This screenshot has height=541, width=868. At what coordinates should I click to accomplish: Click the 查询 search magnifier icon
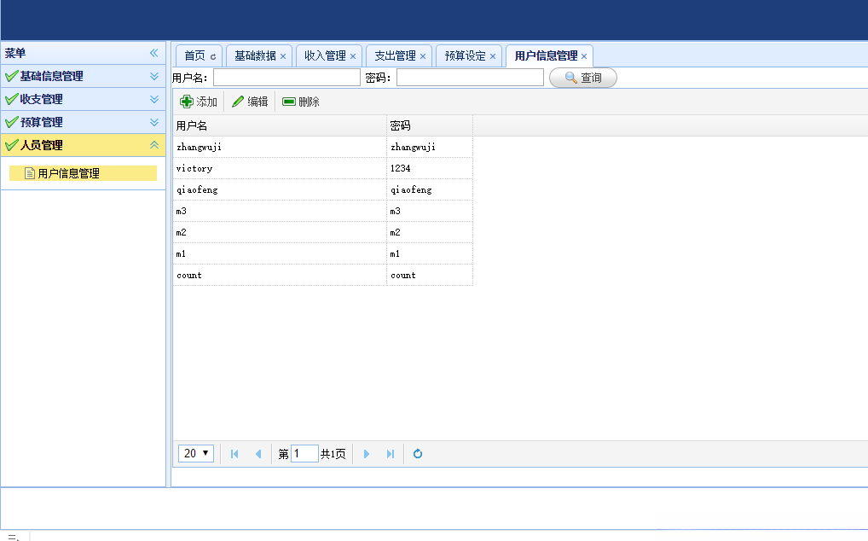[568, 77]
